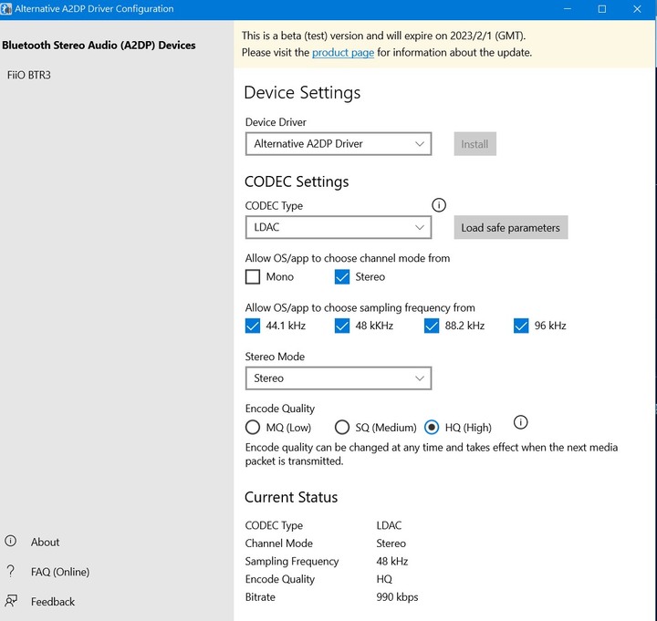Maximize the driver configuration window
The height and width of the screenshot is (621, 657).
point(602,9)
